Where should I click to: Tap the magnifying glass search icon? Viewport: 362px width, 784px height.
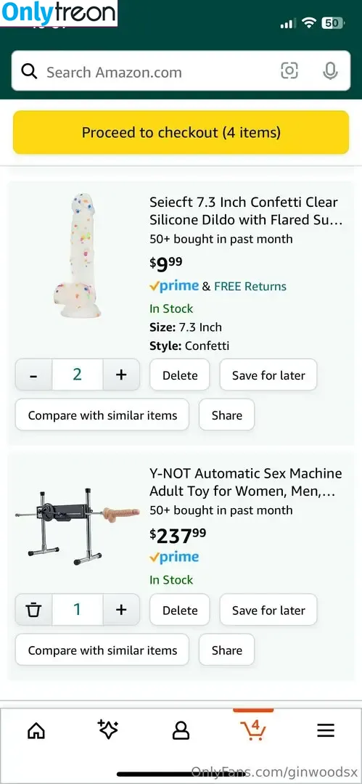click(x=30, y=71)
